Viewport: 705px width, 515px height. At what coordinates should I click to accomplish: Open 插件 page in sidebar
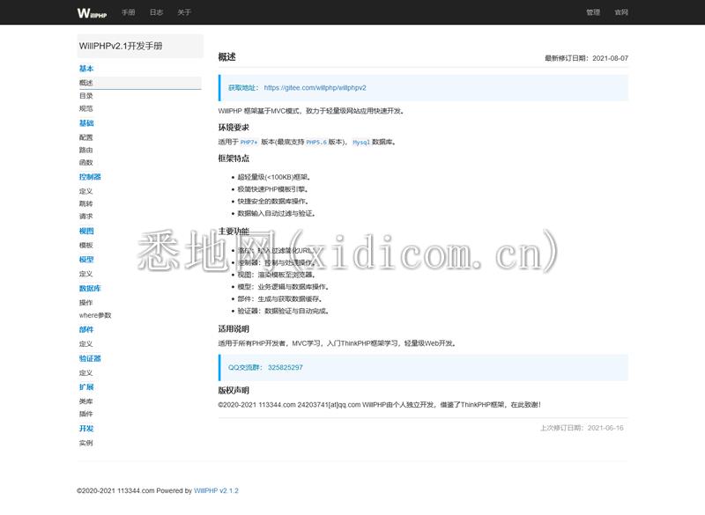click(x=85, y=414)
